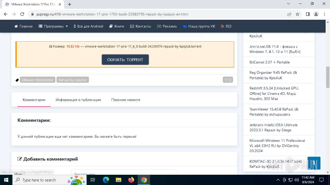
Task: Close the VMware Workstation tab
Action: (60, 4)
